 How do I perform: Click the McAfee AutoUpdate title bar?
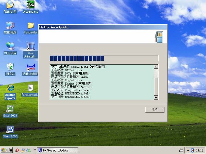tap(103, 27)
